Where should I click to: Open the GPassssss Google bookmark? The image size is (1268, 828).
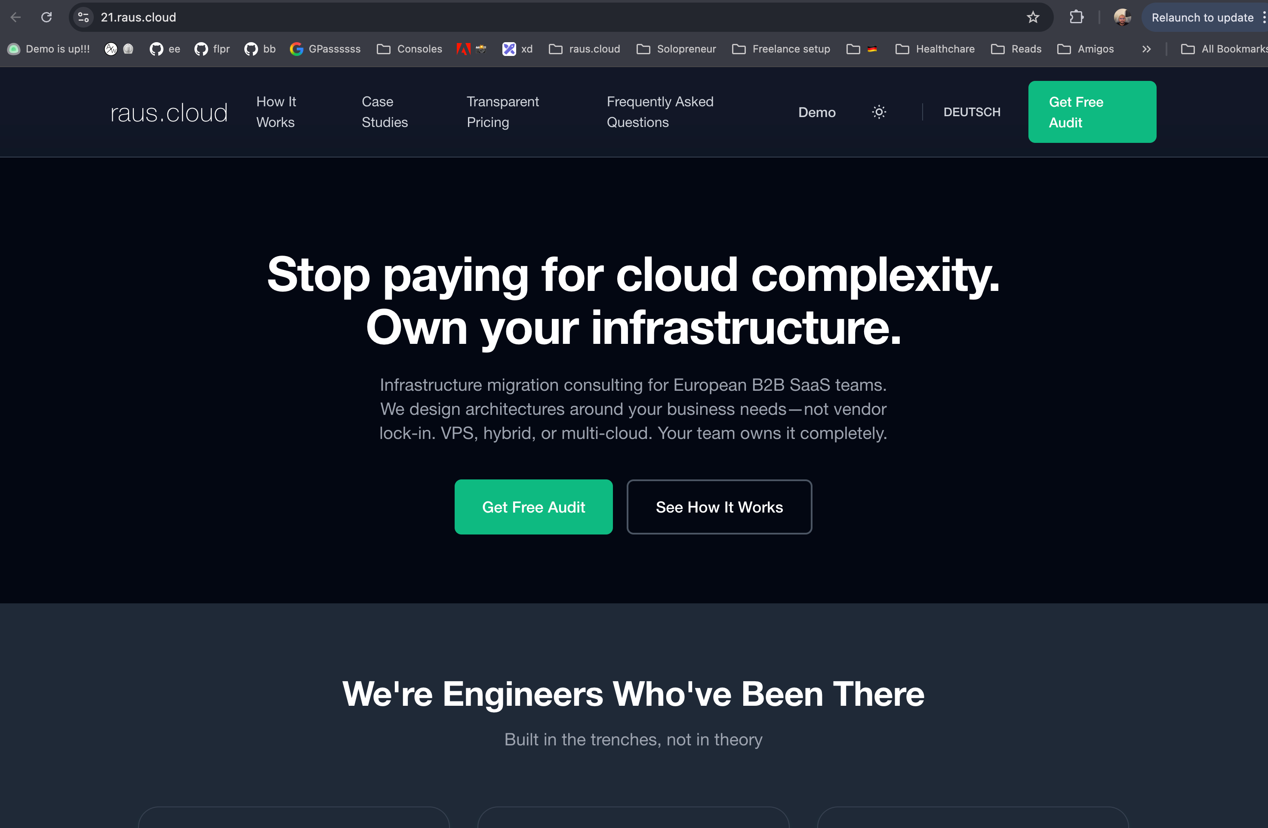pyautogui.click(x=325, y=49)
